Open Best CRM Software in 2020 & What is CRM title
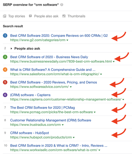The image size is (132, 154). point(59,145)
